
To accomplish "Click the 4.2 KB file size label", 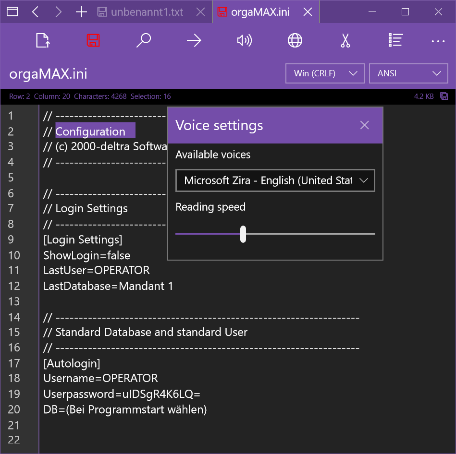I will tap(423, 96).
